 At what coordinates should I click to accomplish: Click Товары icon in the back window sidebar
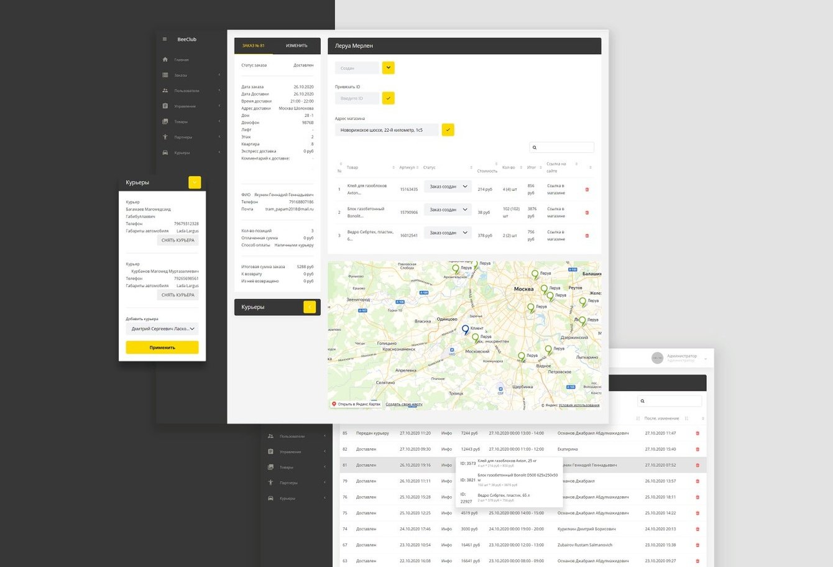click(x=270, y=467)
